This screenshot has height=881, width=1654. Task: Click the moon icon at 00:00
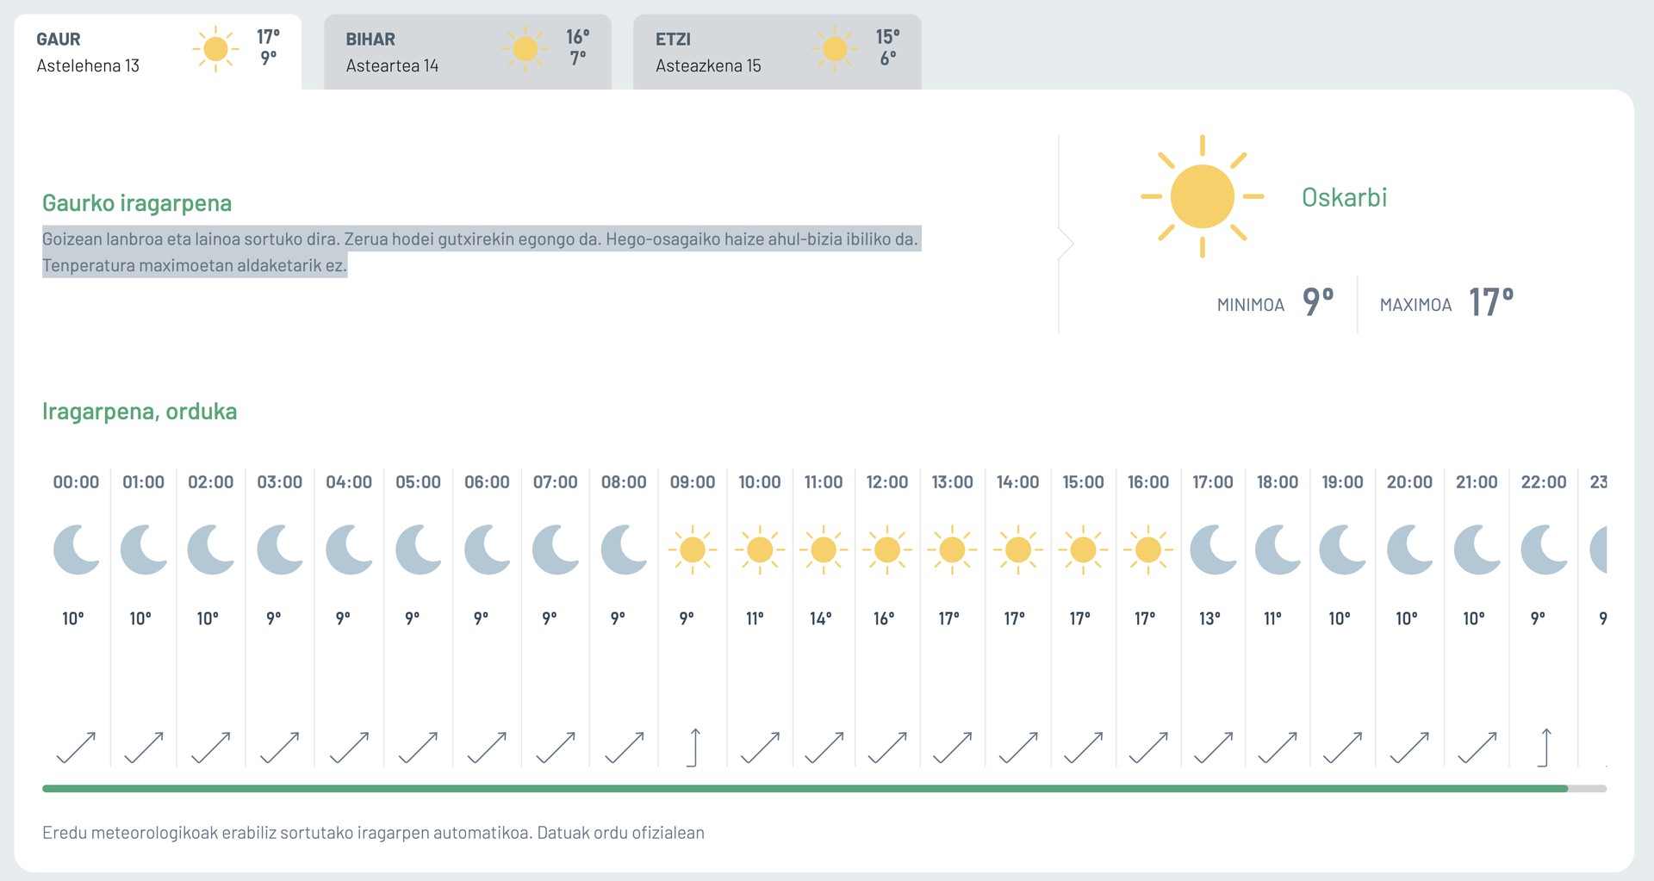pos(77,549)
